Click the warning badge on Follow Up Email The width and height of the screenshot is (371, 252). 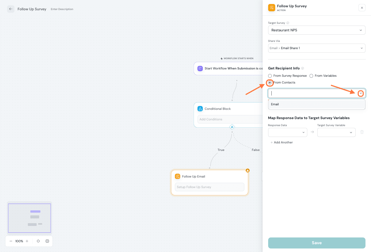tap(248, 171)
